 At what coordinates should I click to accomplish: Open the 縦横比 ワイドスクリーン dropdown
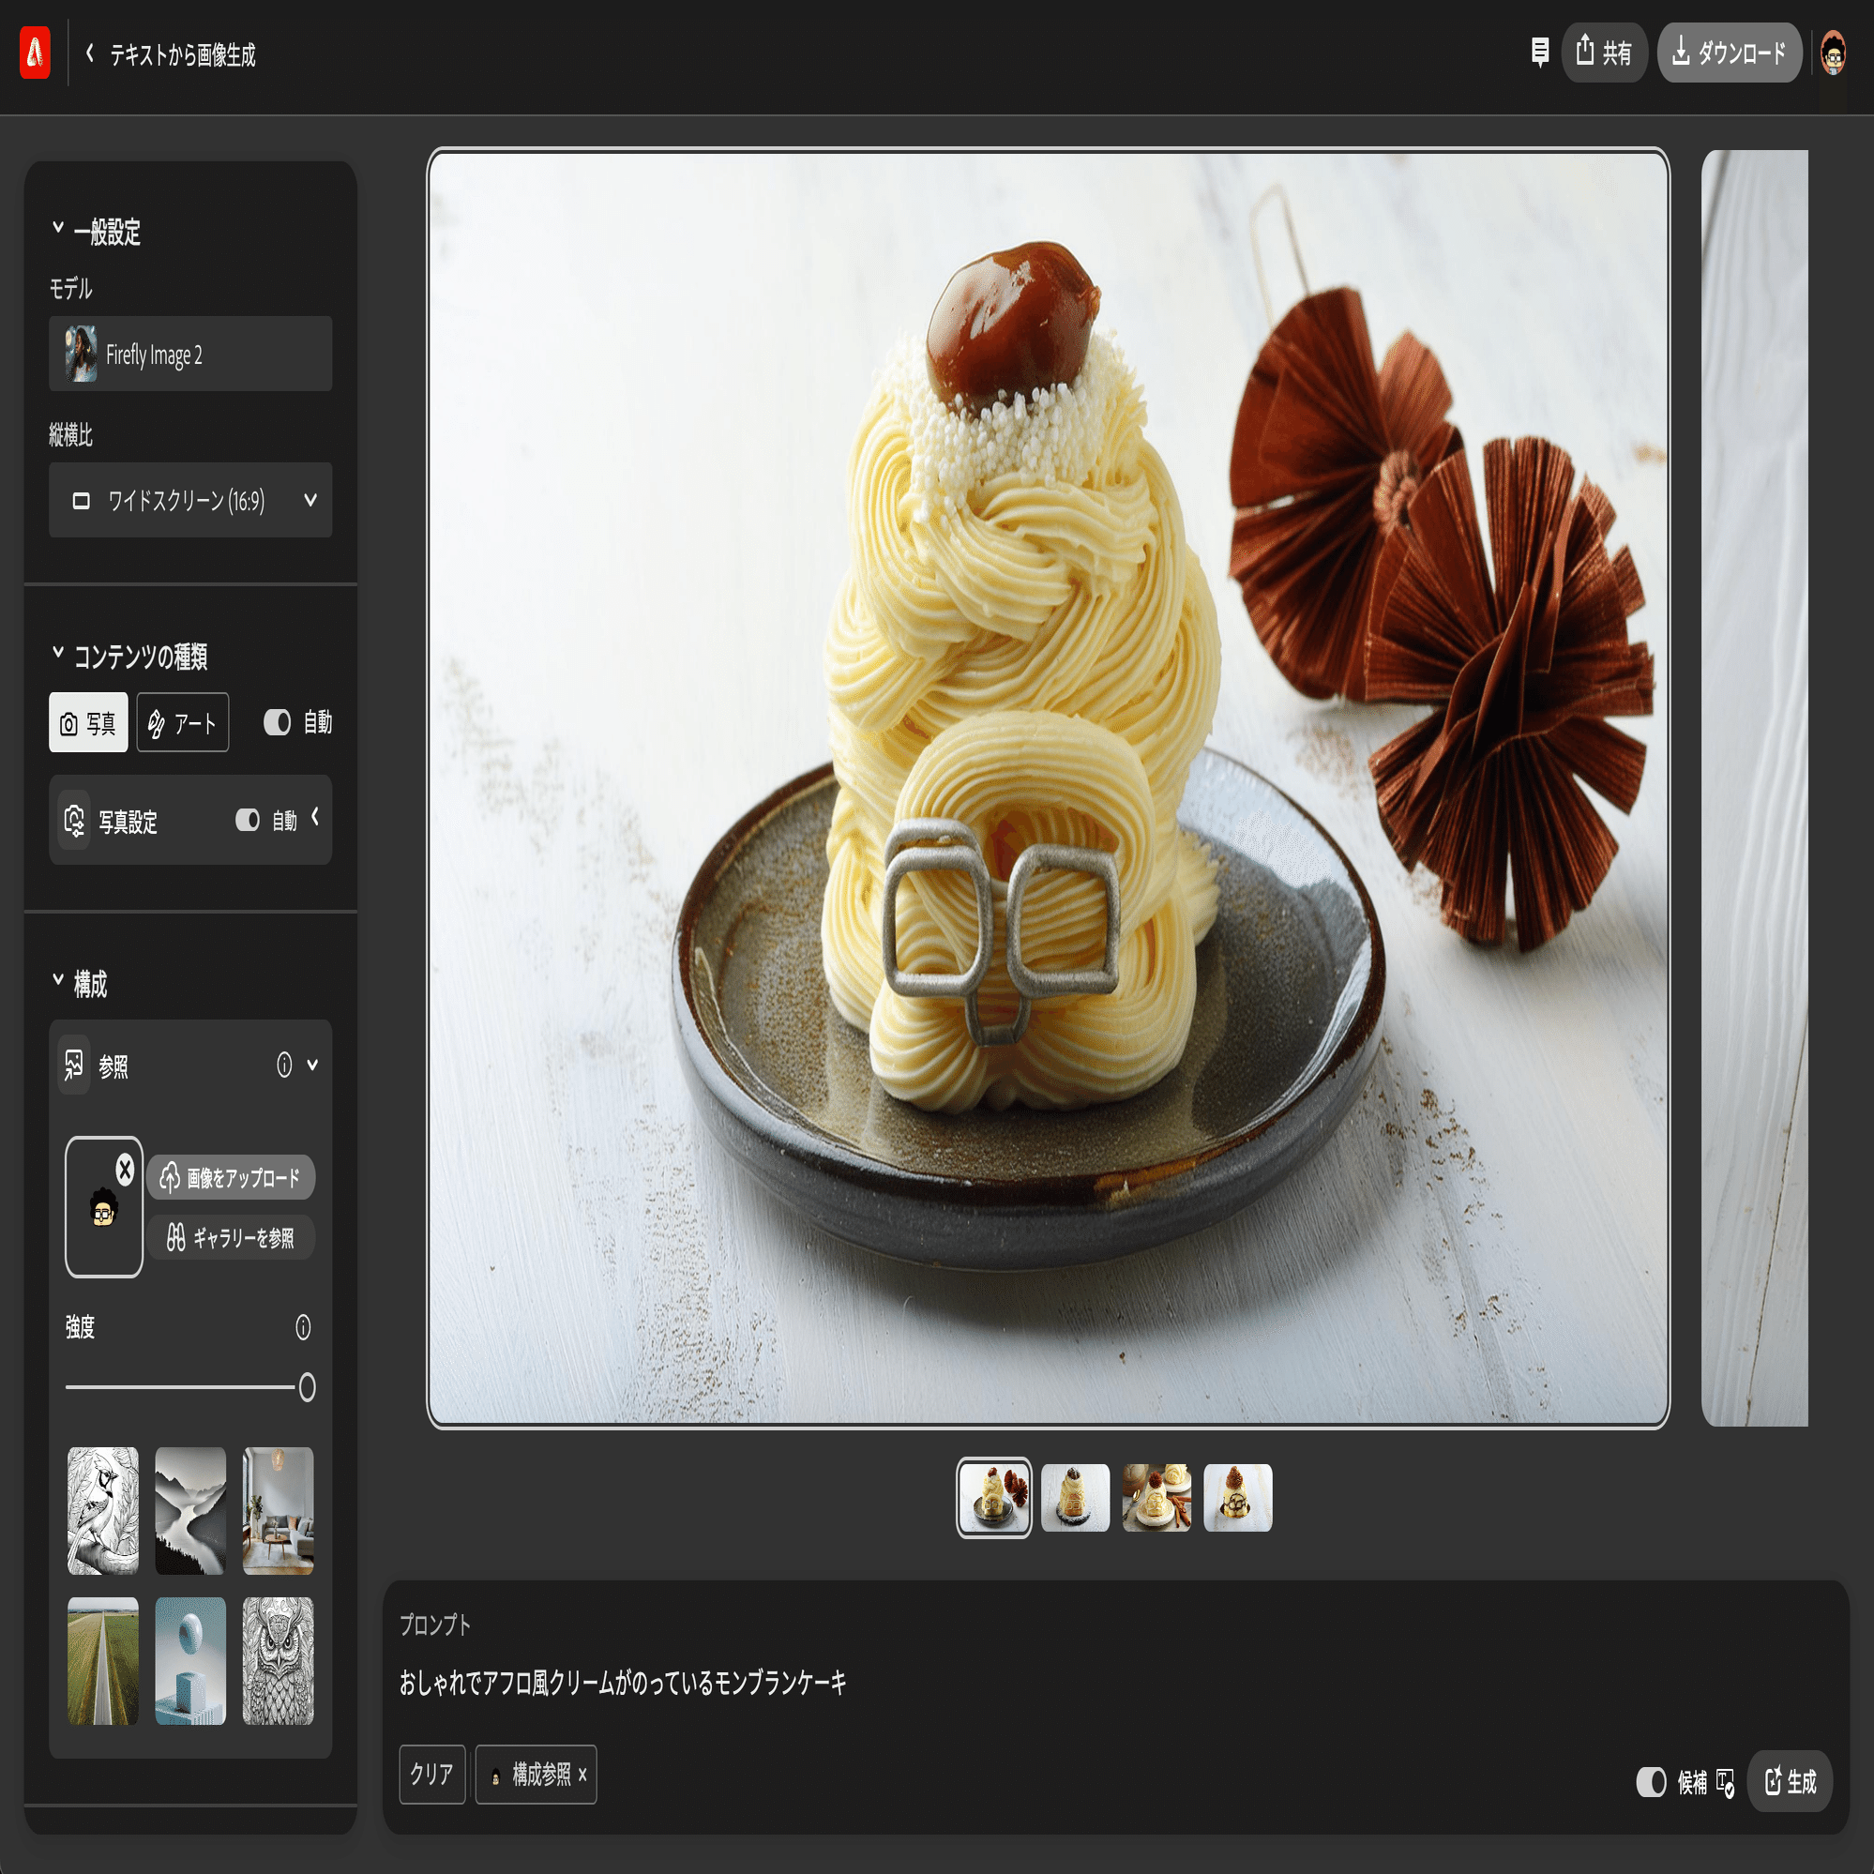coord(190,501)
